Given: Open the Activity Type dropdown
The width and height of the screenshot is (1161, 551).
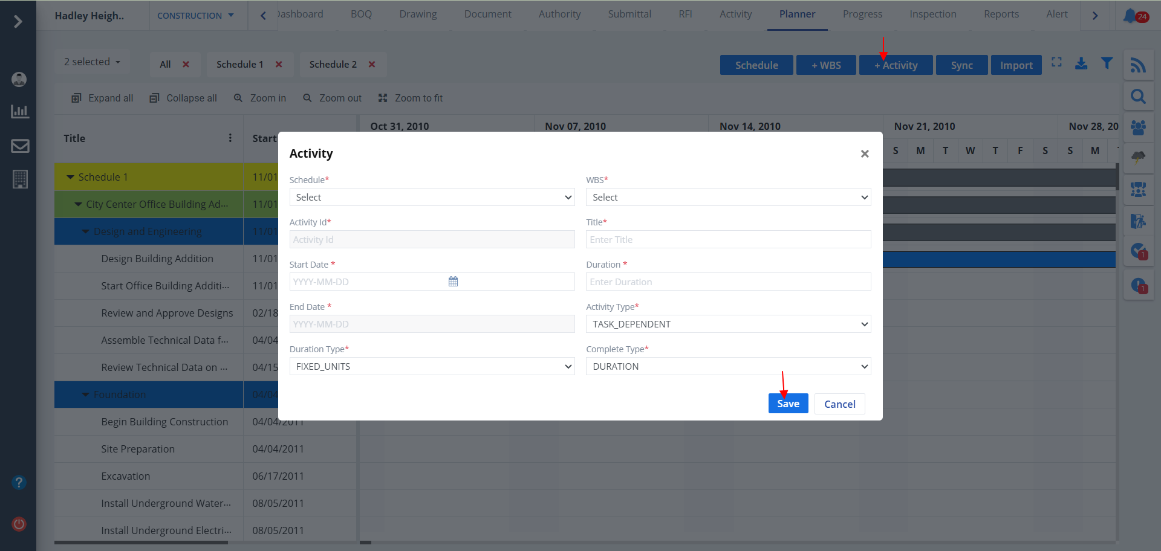Looking at the screenshot, I should 728,324.
